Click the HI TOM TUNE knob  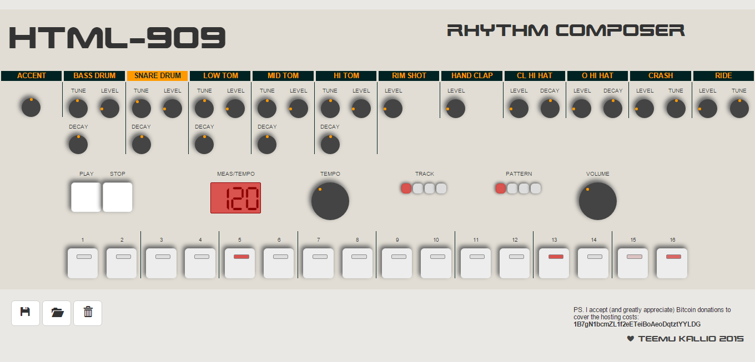point(330,109)
